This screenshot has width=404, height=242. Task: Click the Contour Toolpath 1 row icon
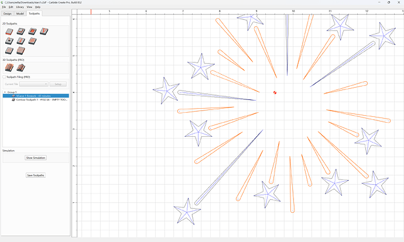click(13, 100)
